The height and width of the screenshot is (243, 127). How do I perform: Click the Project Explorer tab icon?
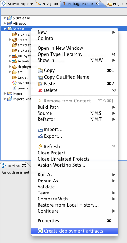pos(109,3)
